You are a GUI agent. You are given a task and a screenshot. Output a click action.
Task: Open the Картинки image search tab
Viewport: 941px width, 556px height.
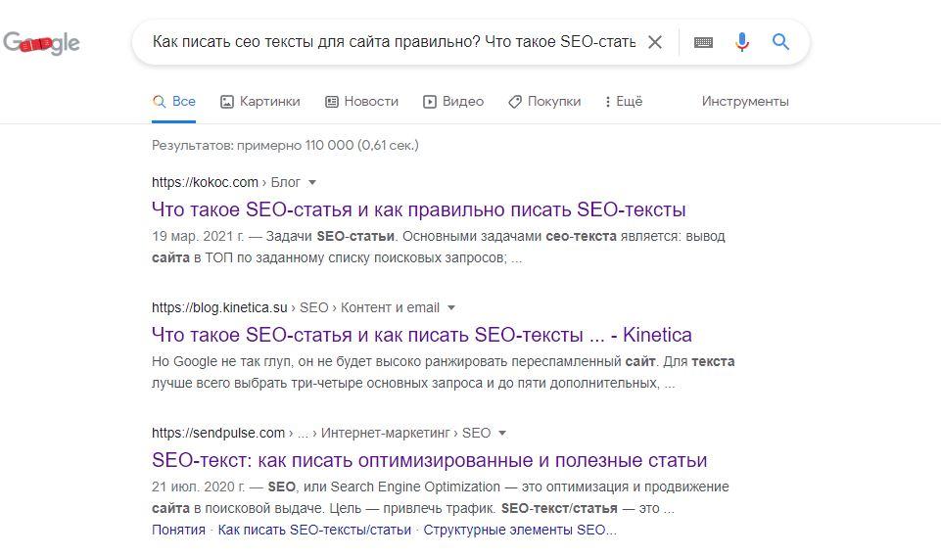tap(260, 102)
